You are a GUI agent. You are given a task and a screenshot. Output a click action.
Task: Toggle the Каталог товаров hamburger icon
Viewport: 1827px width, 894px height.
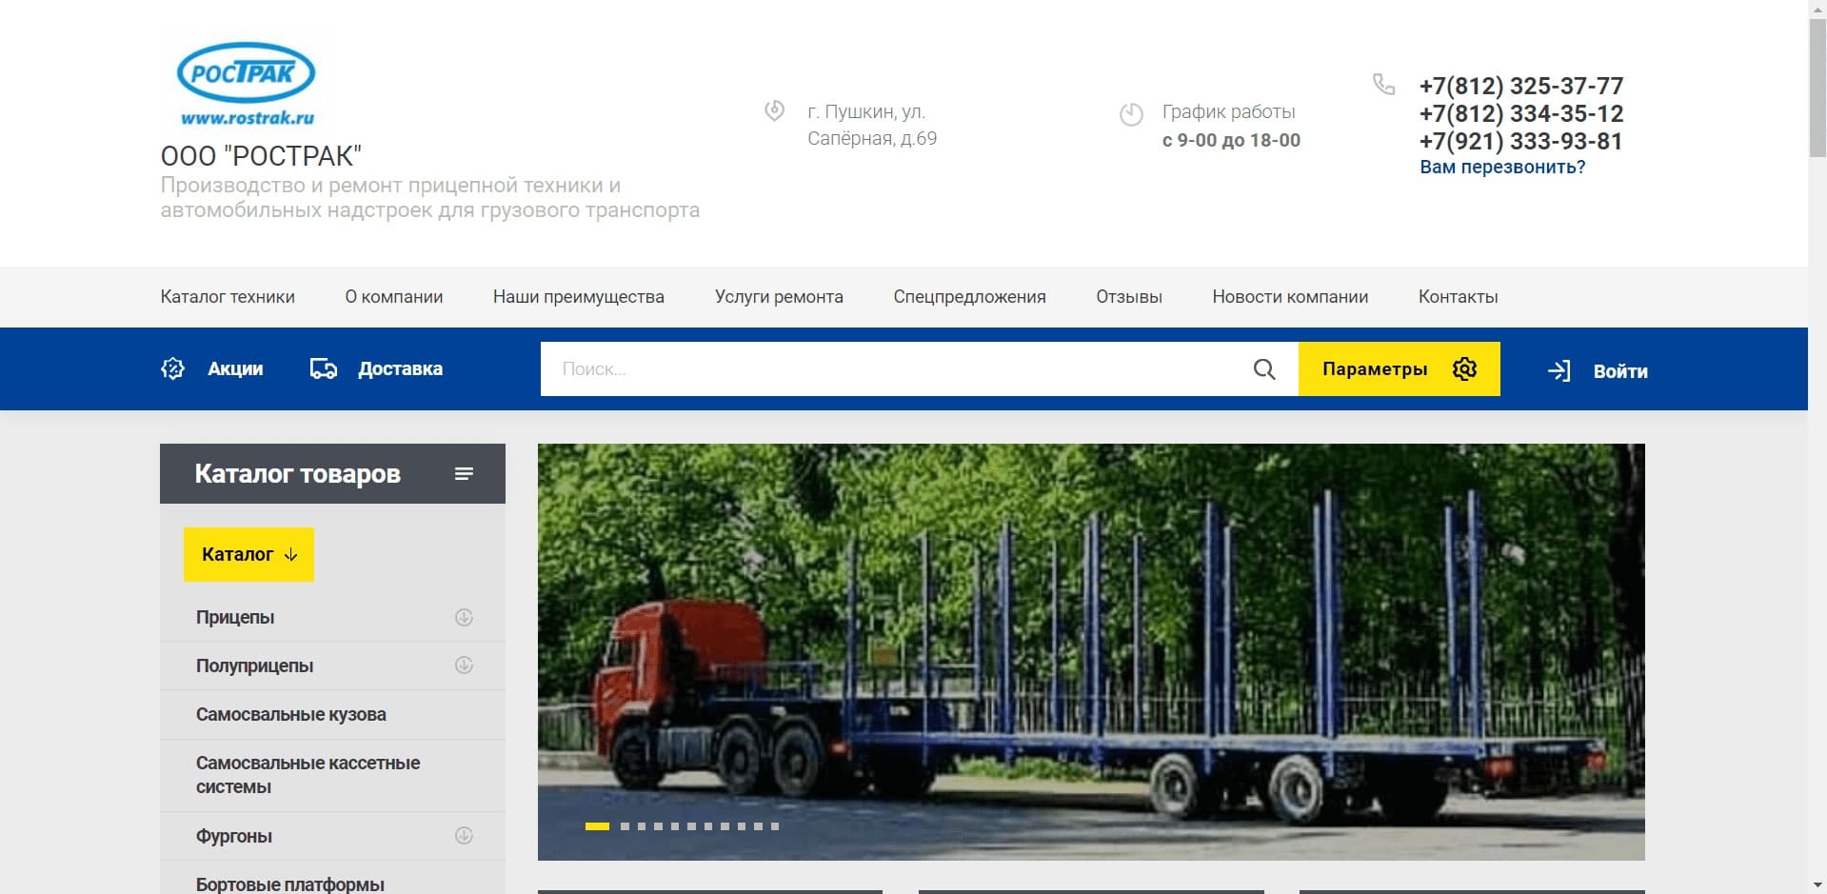click(x=464, y=473)
